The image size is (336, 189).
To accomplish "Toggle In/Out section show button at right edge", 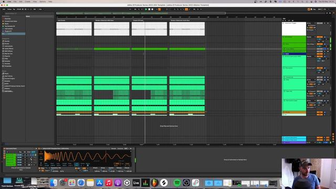I will pos(333,134).
